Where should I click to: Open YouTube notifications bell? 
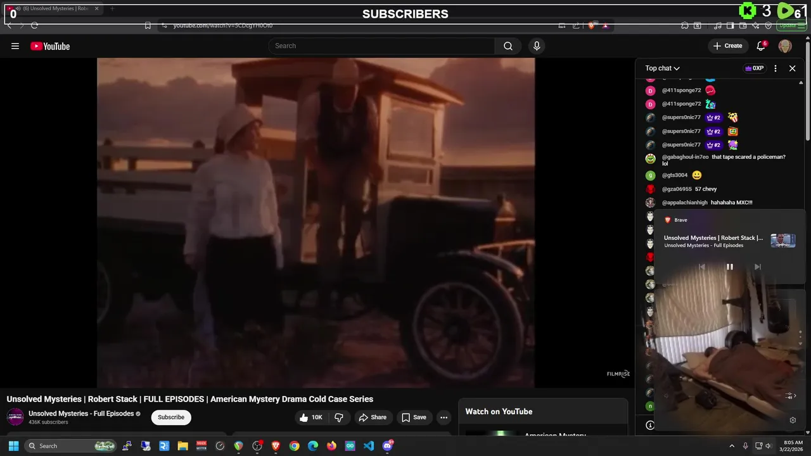(761, 46)
